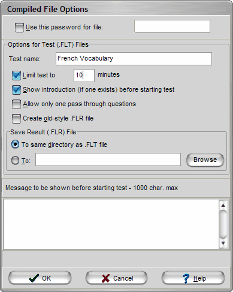The width and height of the screenshot is (233, 292).
Task: Confirm with the OK button
Action: pyautogui.click(x=40, y=278)
